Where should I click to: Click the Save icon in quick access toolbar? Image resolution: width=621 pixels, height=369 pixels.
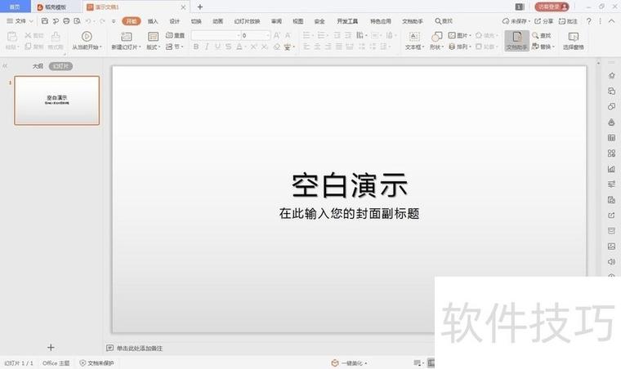[x=45, y=21]
